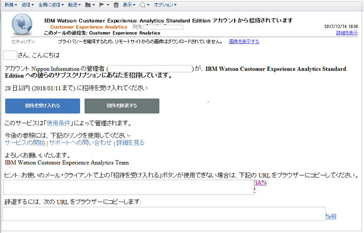Viewport: 364px width, 233px height.
Task: Click the 宛先 recipient field
Action: pyautogui.click(x=163, y=27)
